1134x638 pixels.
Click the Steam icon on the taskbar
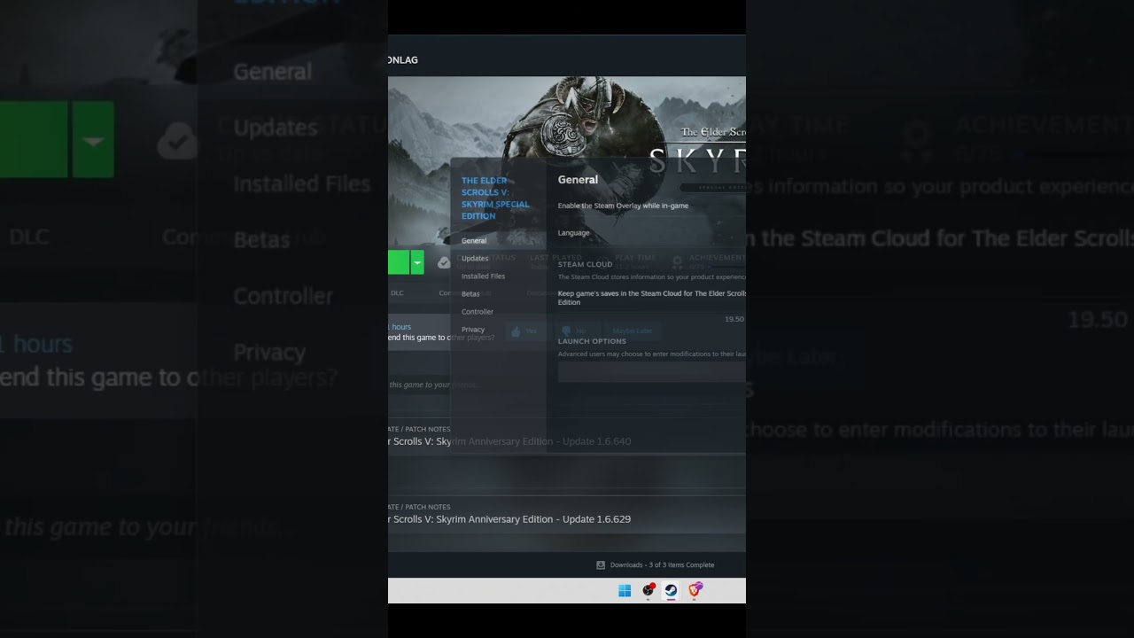pyautogui.click(x=672, y=591)
